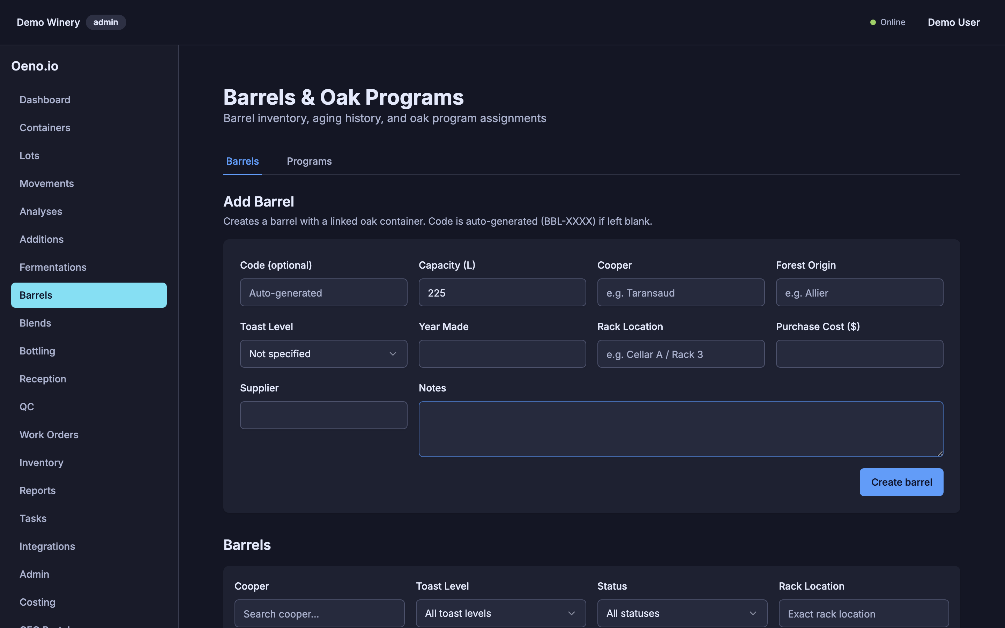Click the Online status indicator

[x=888, y=22]
